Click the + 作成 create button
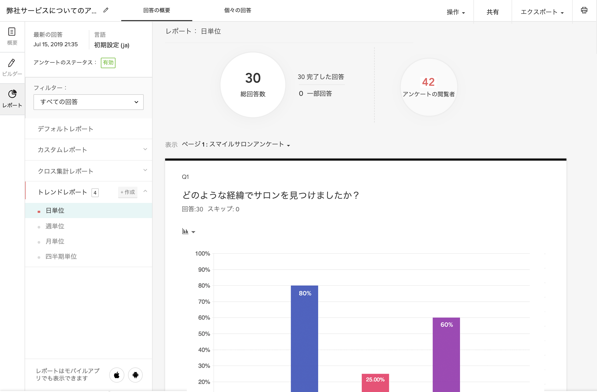Image resolution: width=597 pixels, height=392 pixels. (x=127, y=192)
